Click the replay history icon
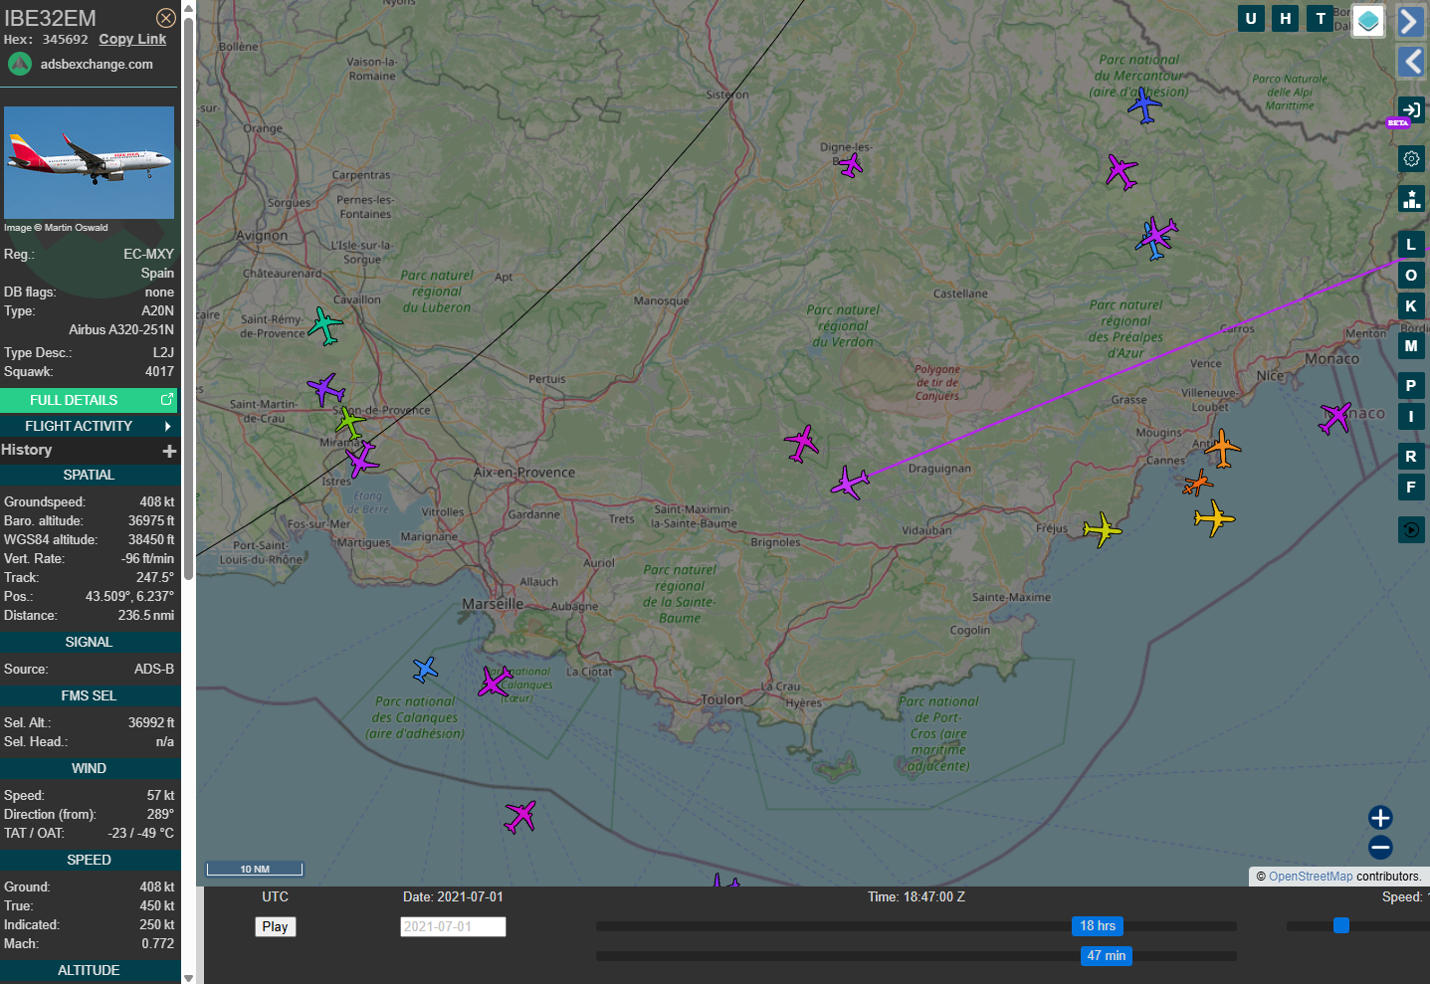Screen dimensions: 1430x984 click(x=1411, y=529)
